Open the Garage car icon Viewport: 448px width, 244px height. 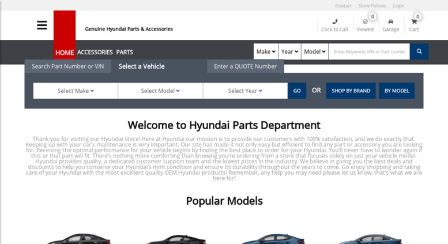390,22
